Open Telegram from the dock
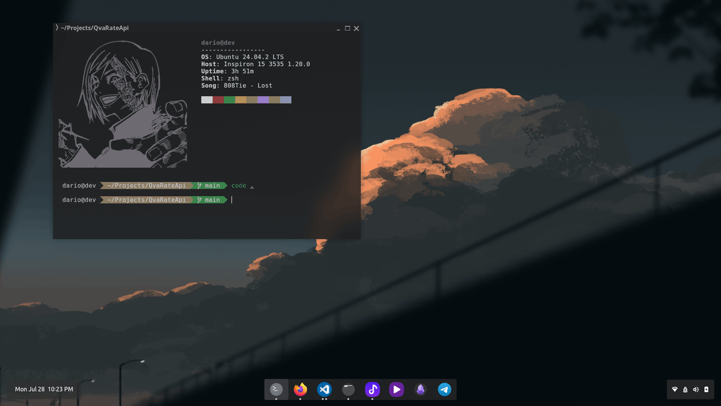 [445, 389]
